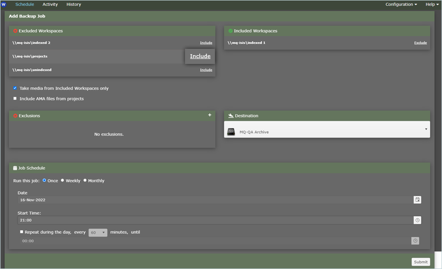Click the MQ-QA Archive drive icon
Image resolution: width=442 pixels, height=269 pixels.
pos(231,132)
